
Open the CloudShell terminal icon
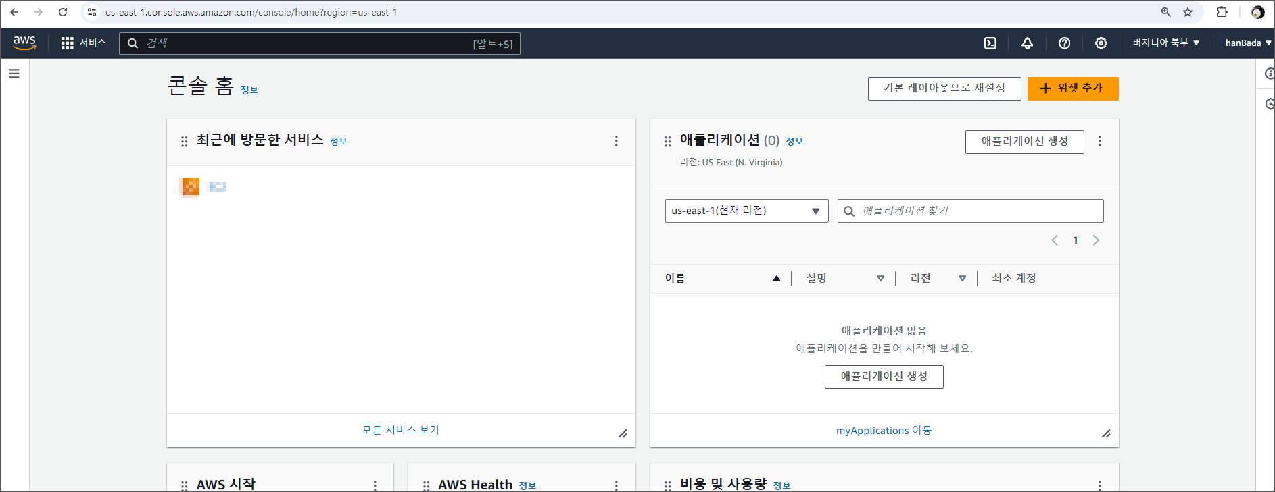[x=990, y=43]
